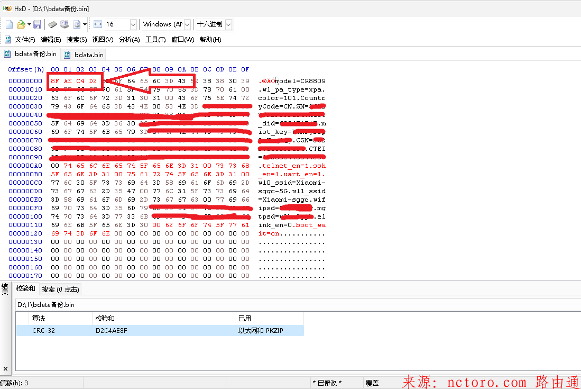Image resolution: width=581 pixels, height=389 pixels.
Task: Click the Open disk image icon
Action: coord(77,24)
